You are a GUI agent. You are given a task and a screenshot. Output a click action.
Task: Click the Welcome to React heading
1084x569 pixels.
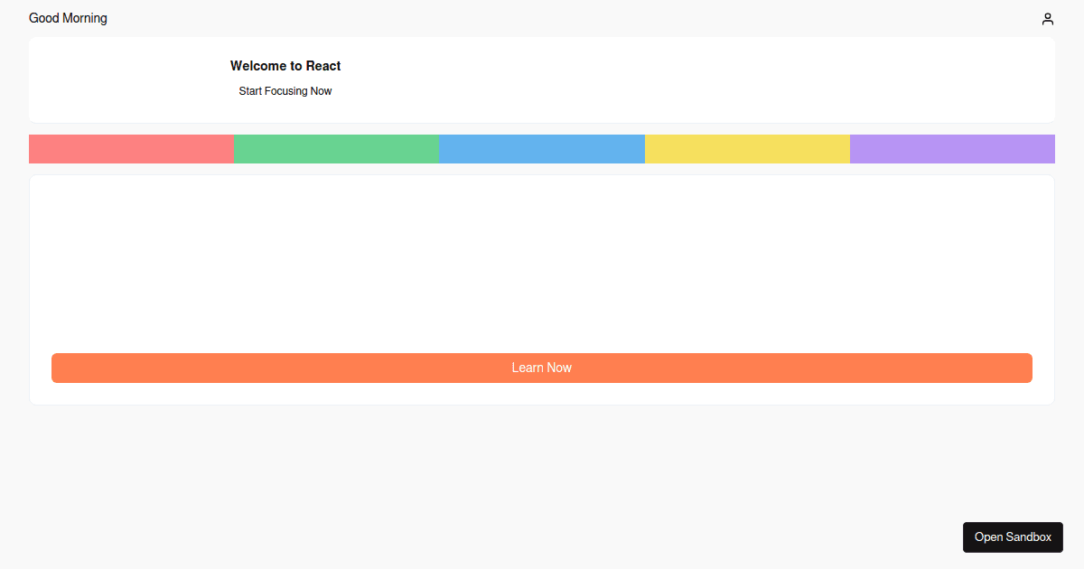point(285,66)
